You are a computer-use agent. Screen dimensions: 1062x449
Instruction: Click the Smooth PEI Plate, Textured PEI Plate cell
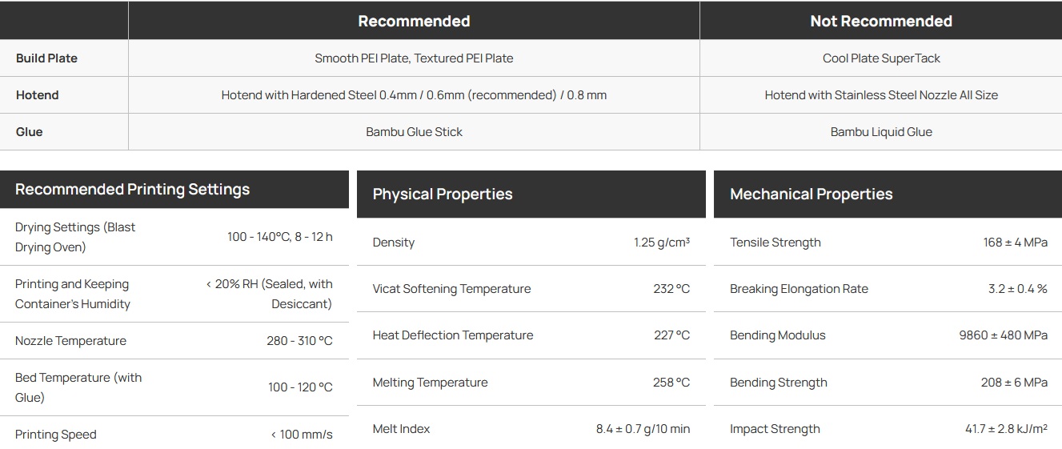tap(414, 58)
